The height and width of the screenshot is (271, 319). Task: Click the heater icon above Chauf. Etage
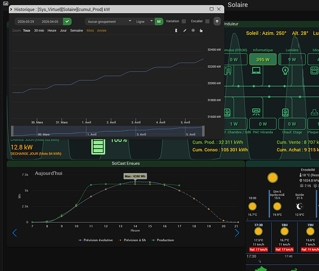[x=285, y=112]
